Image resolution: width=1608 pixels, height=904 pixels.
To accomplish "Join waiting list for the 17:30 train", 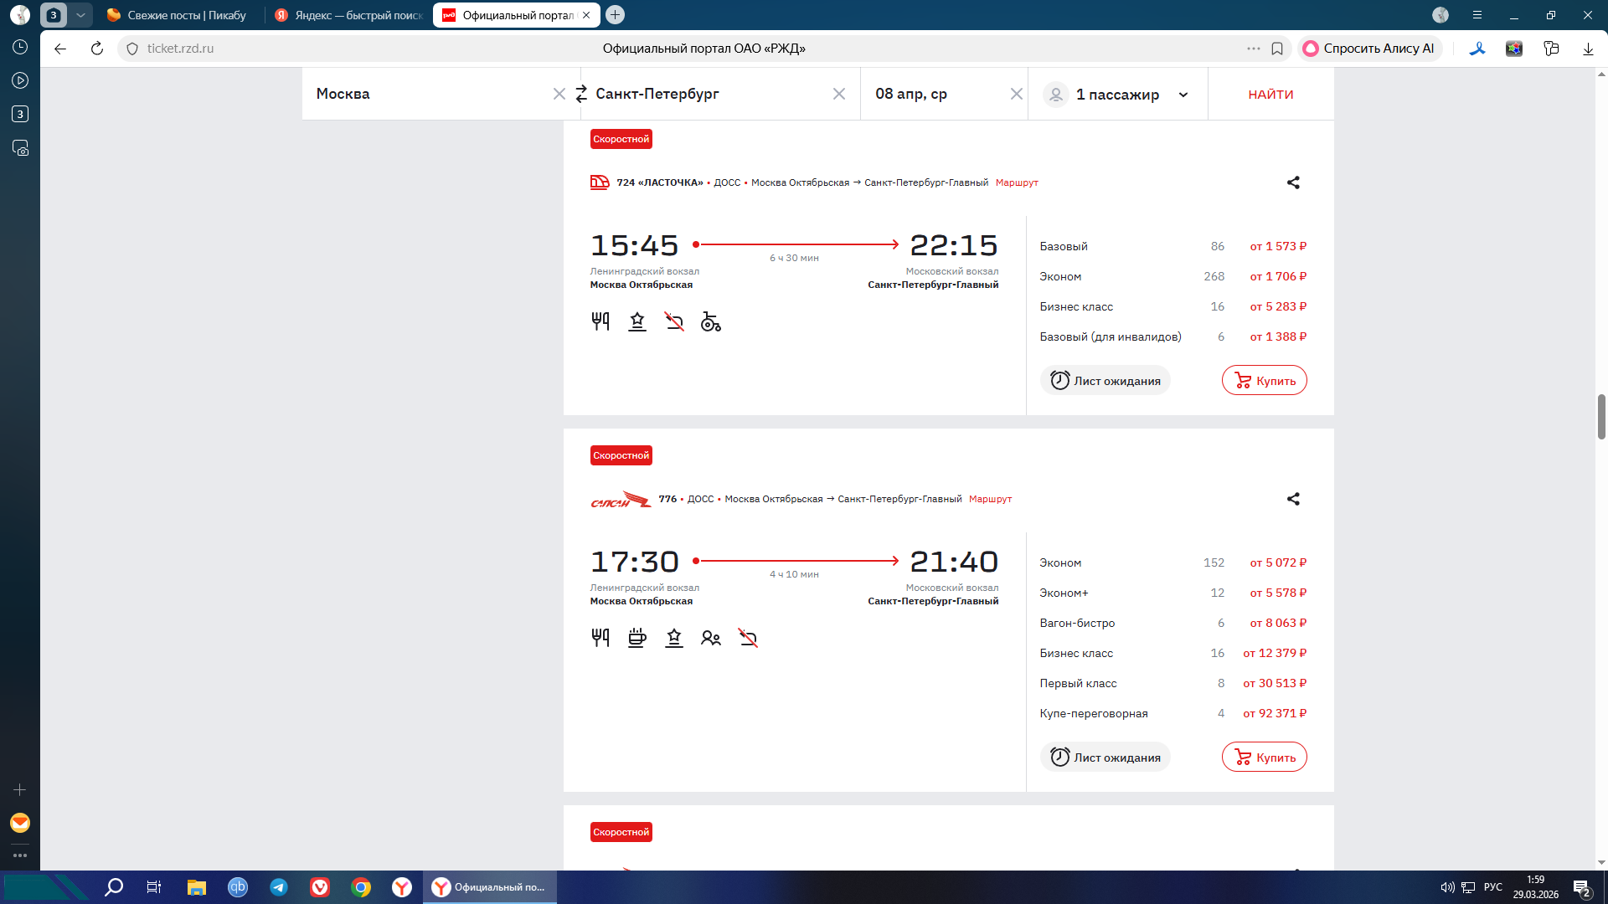I will coord(1105,757).
